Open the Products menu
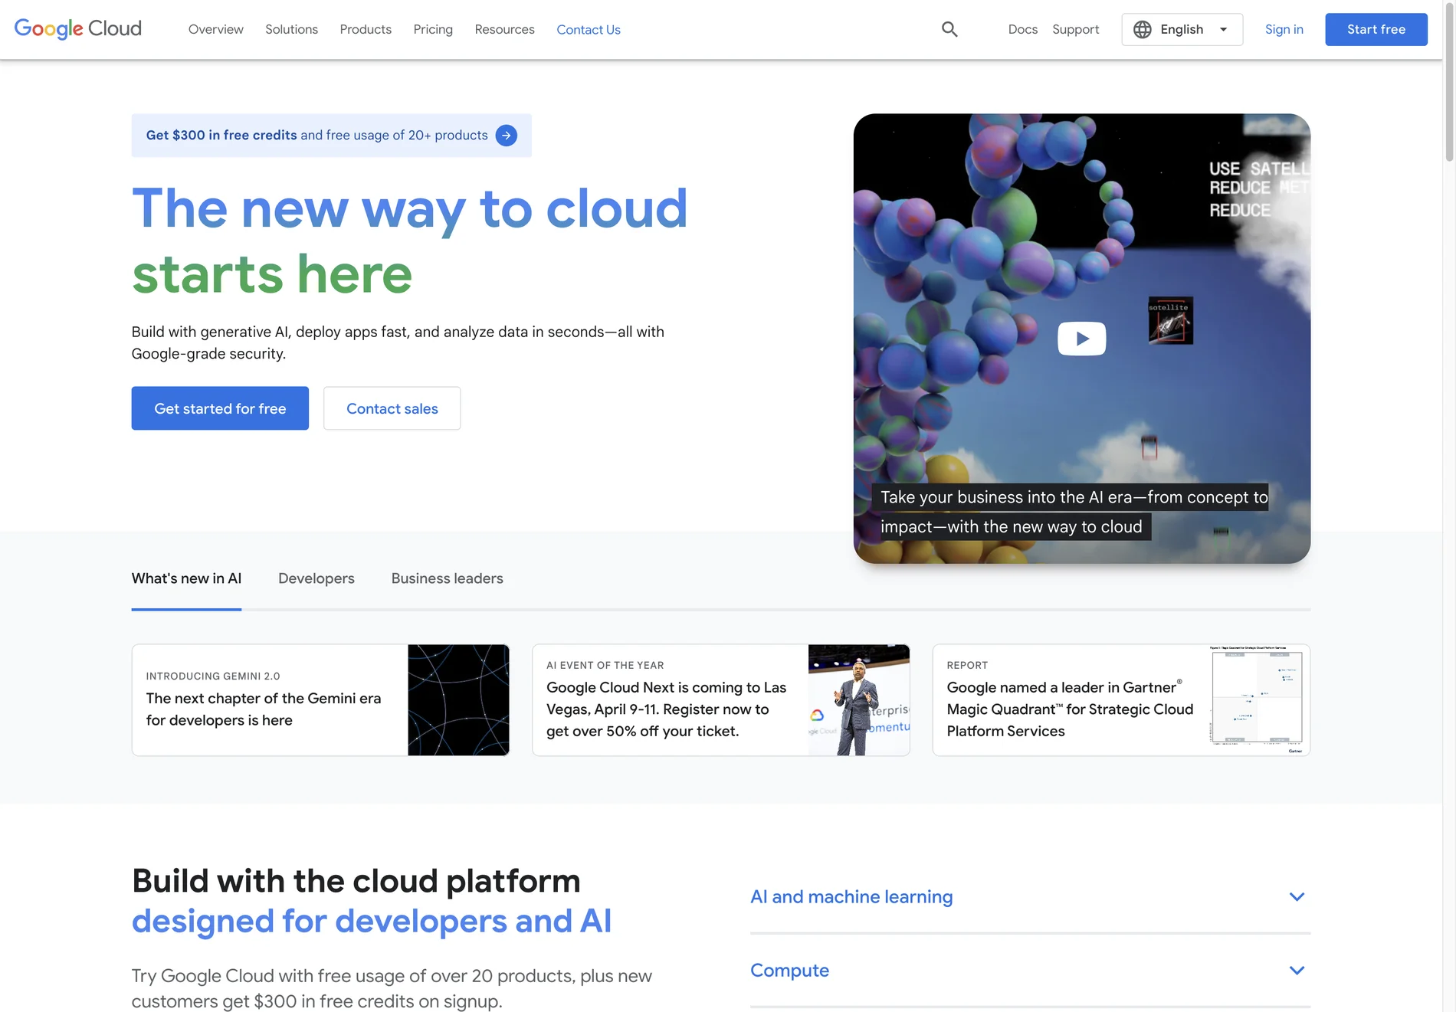The width and height of the screenshot is (1456, 1012). point(366,29)
